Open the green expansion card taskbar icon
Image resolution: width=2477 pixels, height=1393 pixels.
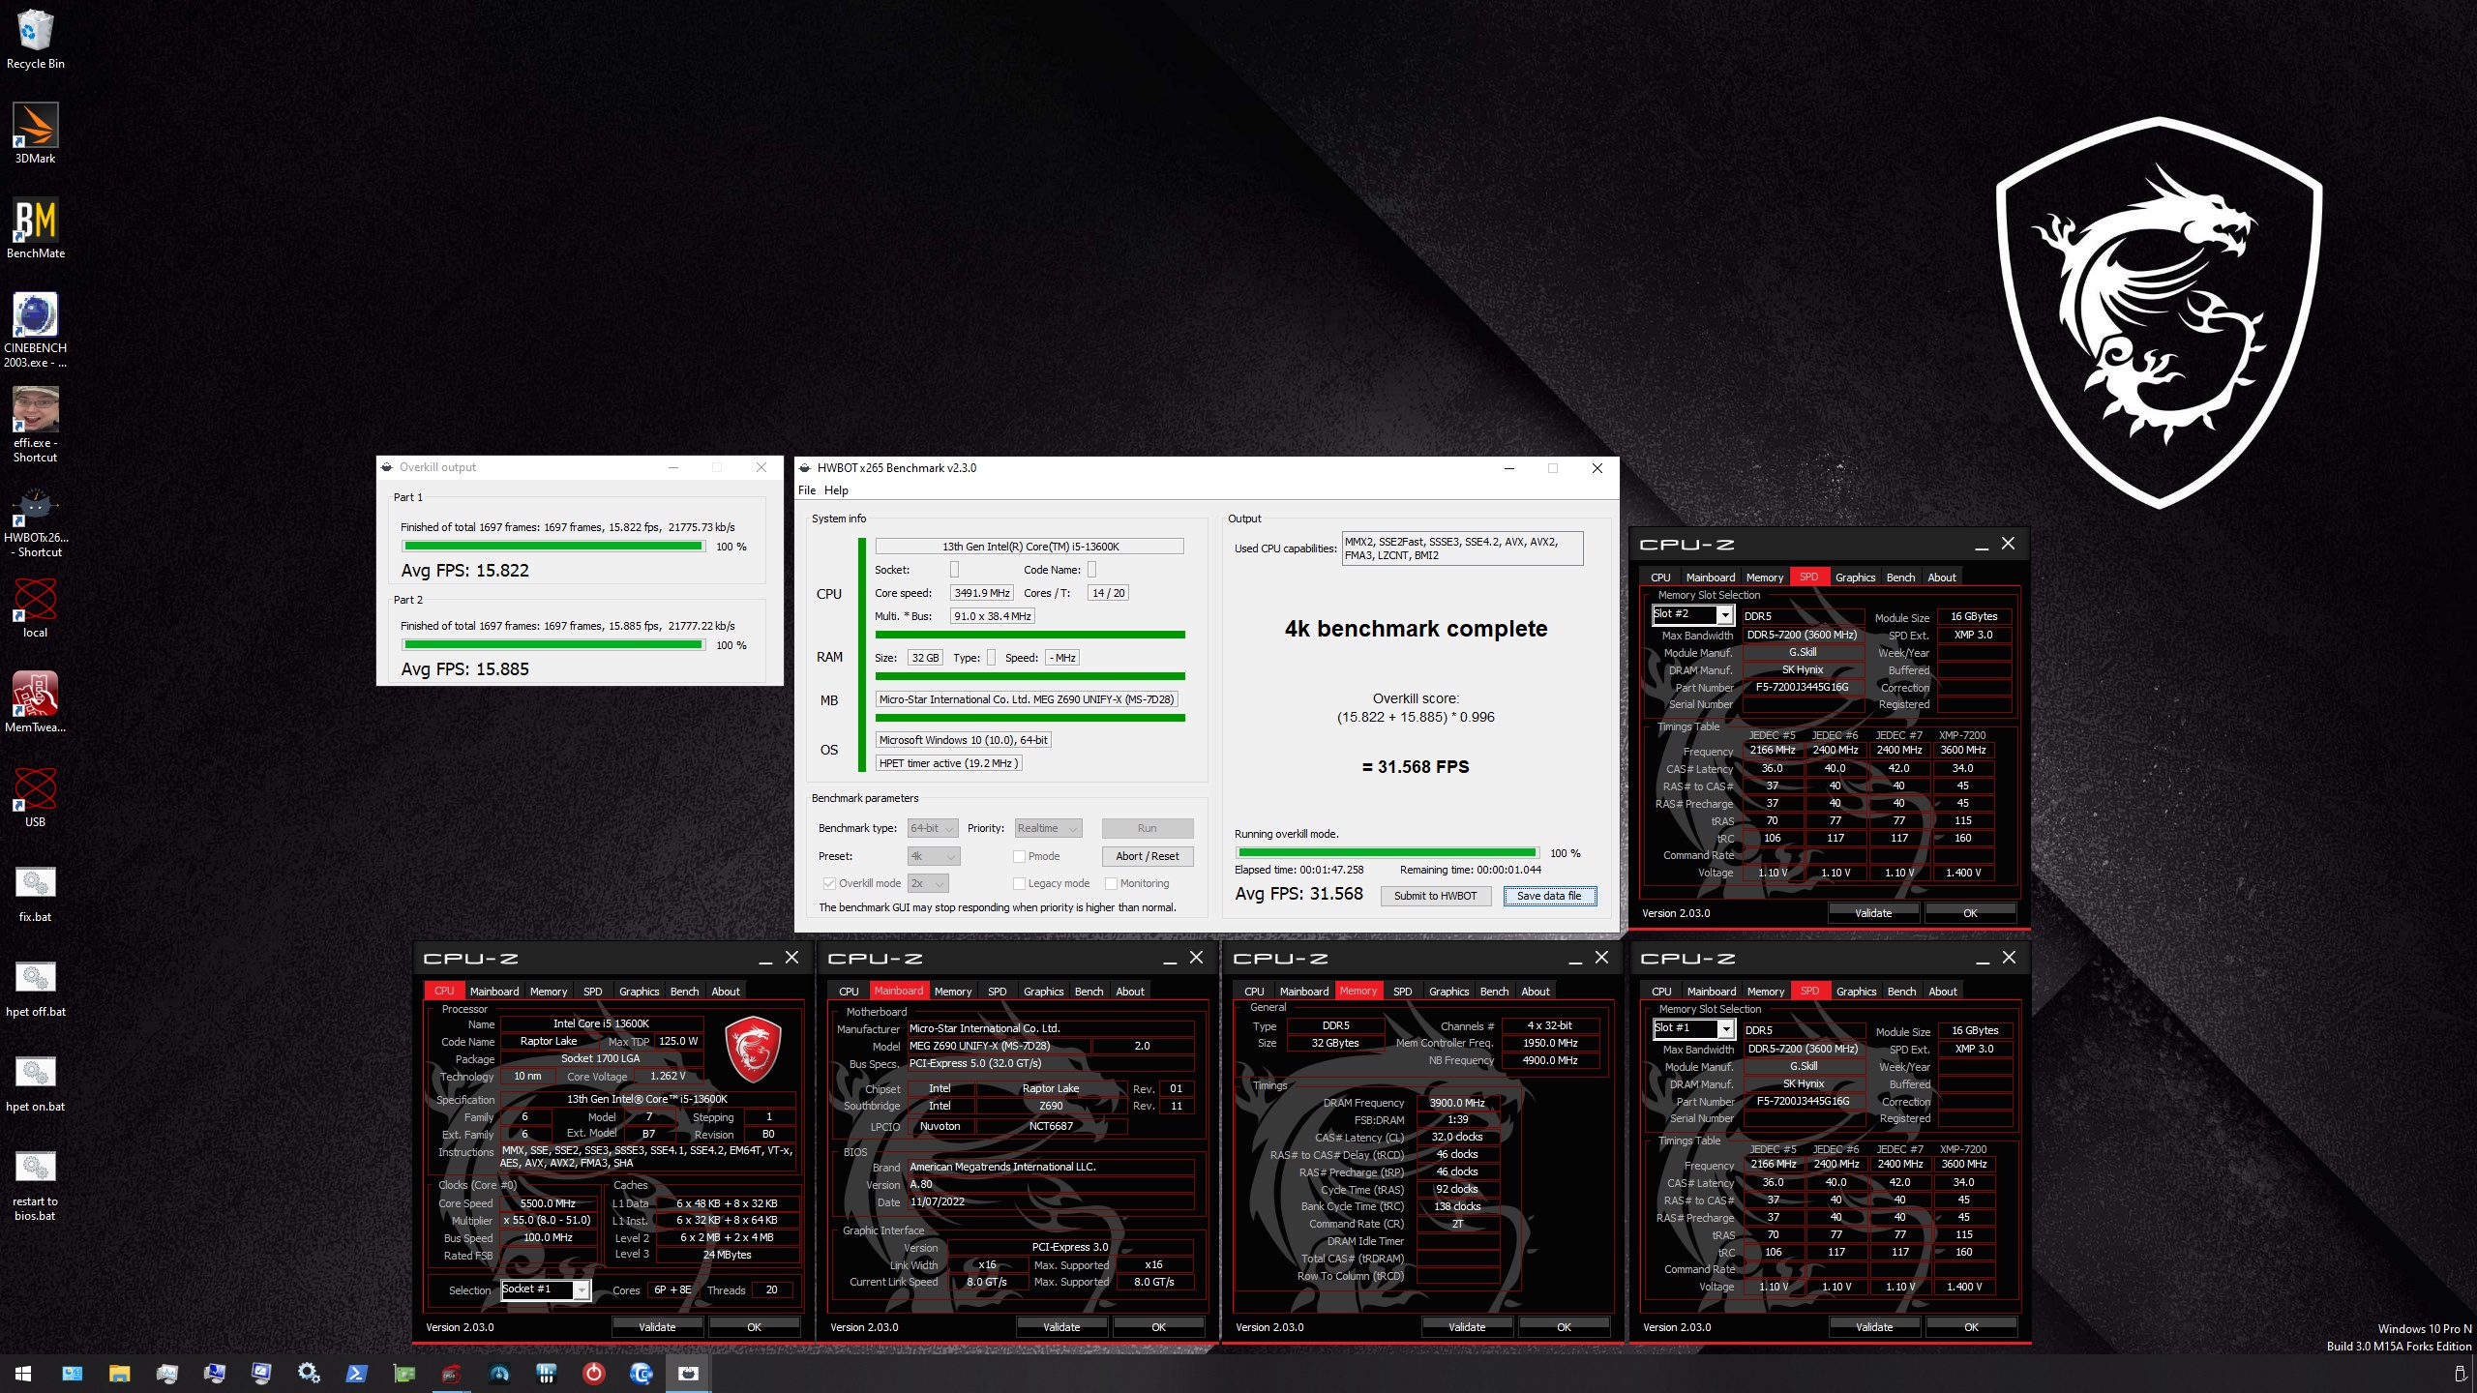(403, 1373)
